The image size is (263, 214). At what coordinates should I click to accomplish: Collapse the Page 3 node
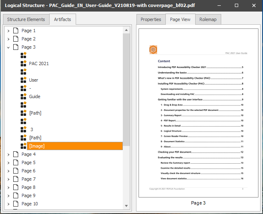[x=8, y=47]
